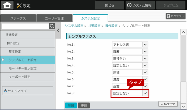
Task: Switch to ユーザー管理 tab
Action: [54, 18]
